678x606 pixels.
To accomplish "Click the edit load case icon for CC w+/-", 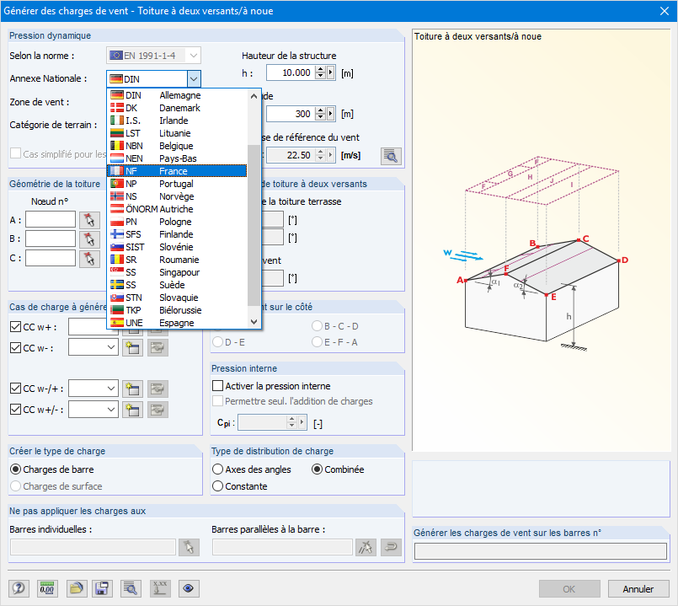I will click(x=157, y=410).
